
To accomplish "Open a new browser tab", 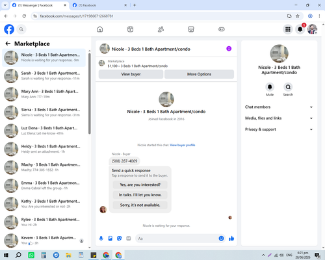I will (135, 5).
